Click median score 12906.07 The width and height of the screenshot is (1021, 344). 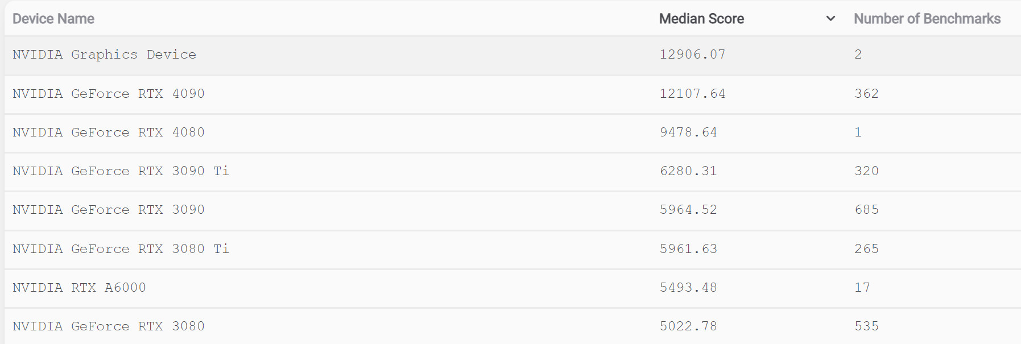click(692, 55)
